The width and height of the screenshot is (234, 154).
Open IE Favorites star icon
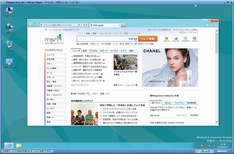(x=211, y=25)
